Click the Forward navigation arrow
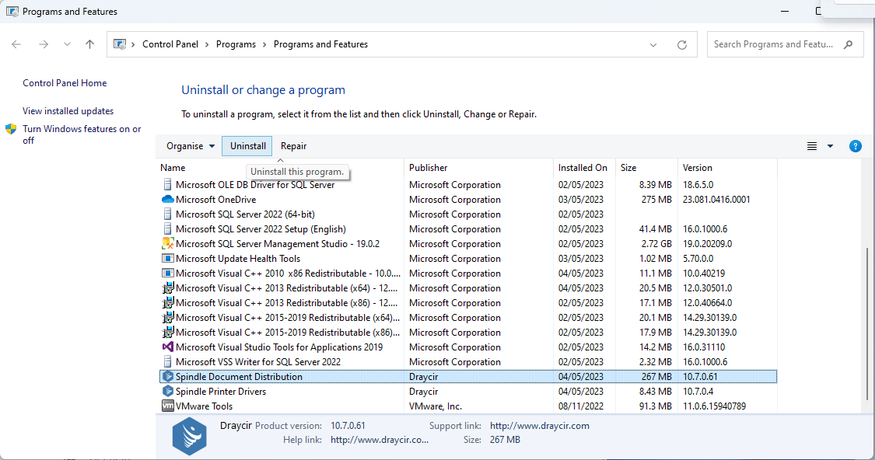 pos(43,44)
